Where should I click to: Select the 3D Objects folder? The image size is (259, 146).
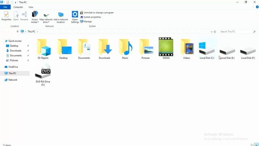[x=43, y=49]
